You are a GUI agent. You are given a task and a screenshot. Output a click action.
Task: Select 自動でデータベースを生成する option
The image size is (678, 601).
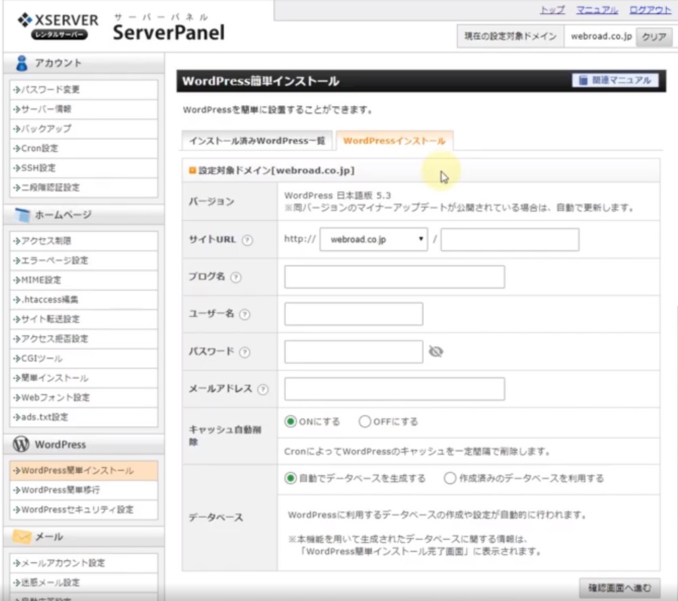[291, 478]
